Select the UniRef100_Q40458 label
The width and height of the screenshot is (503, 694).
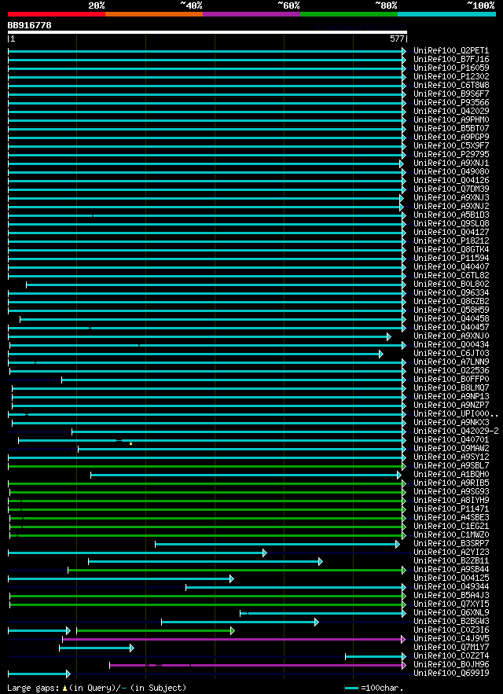pos(451,318)
